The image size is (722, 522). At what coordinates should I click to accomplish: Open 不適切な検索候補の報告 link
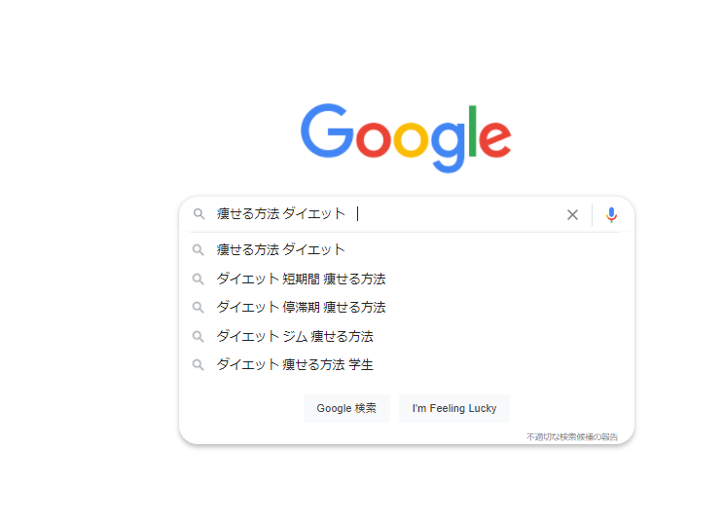572,436
